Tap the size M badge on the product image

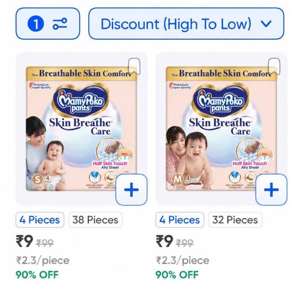click(x=177, y=179)
